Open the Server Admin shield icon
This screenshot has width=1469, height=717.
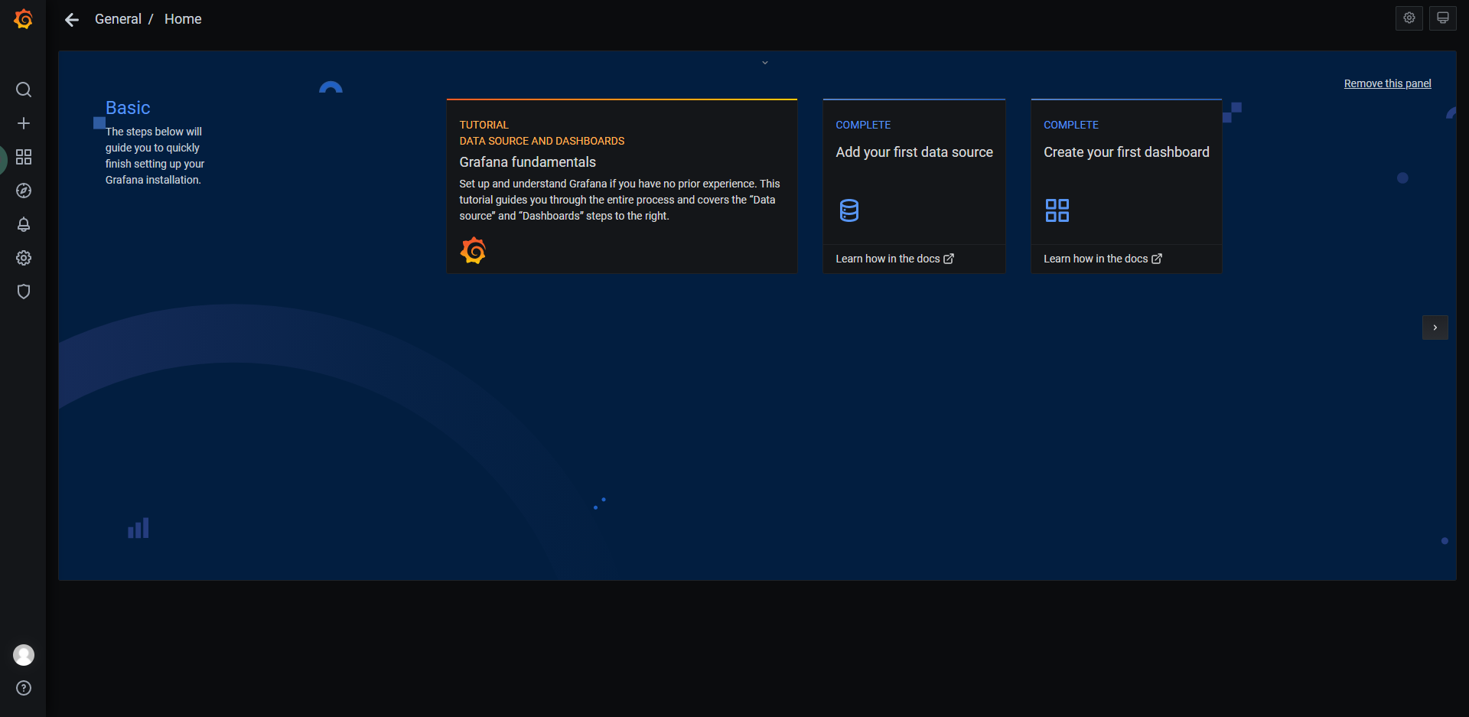(x=24, y=292)
